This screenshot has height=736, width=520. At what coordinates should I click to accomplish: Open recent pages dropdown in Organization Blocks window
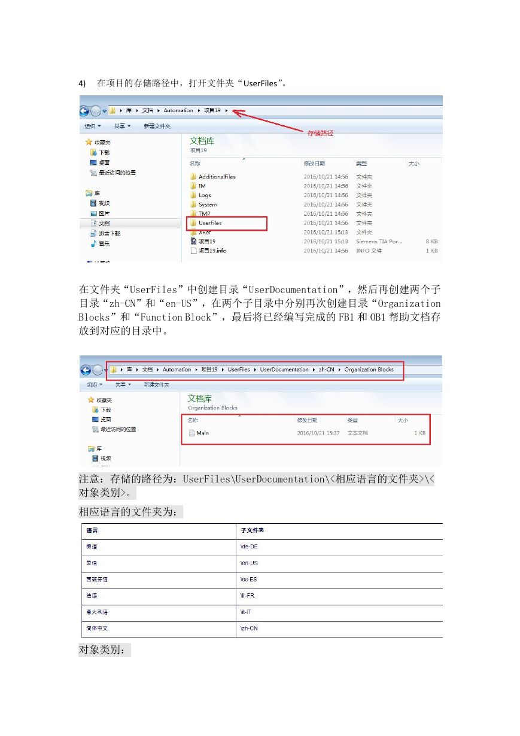pos(105,370)
